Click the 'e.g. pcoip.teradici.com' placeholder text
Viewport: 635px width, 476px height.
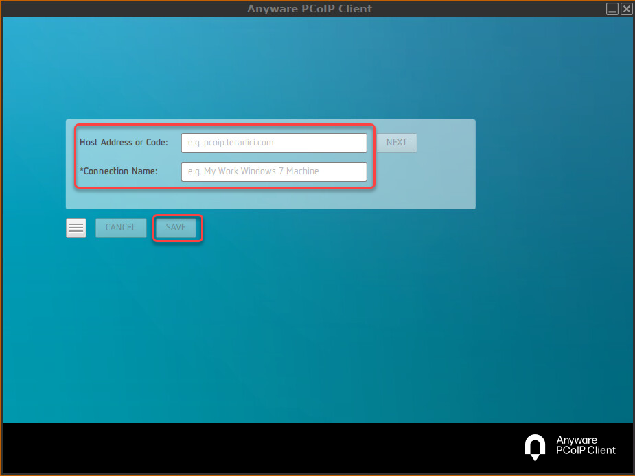click(231, 143)
